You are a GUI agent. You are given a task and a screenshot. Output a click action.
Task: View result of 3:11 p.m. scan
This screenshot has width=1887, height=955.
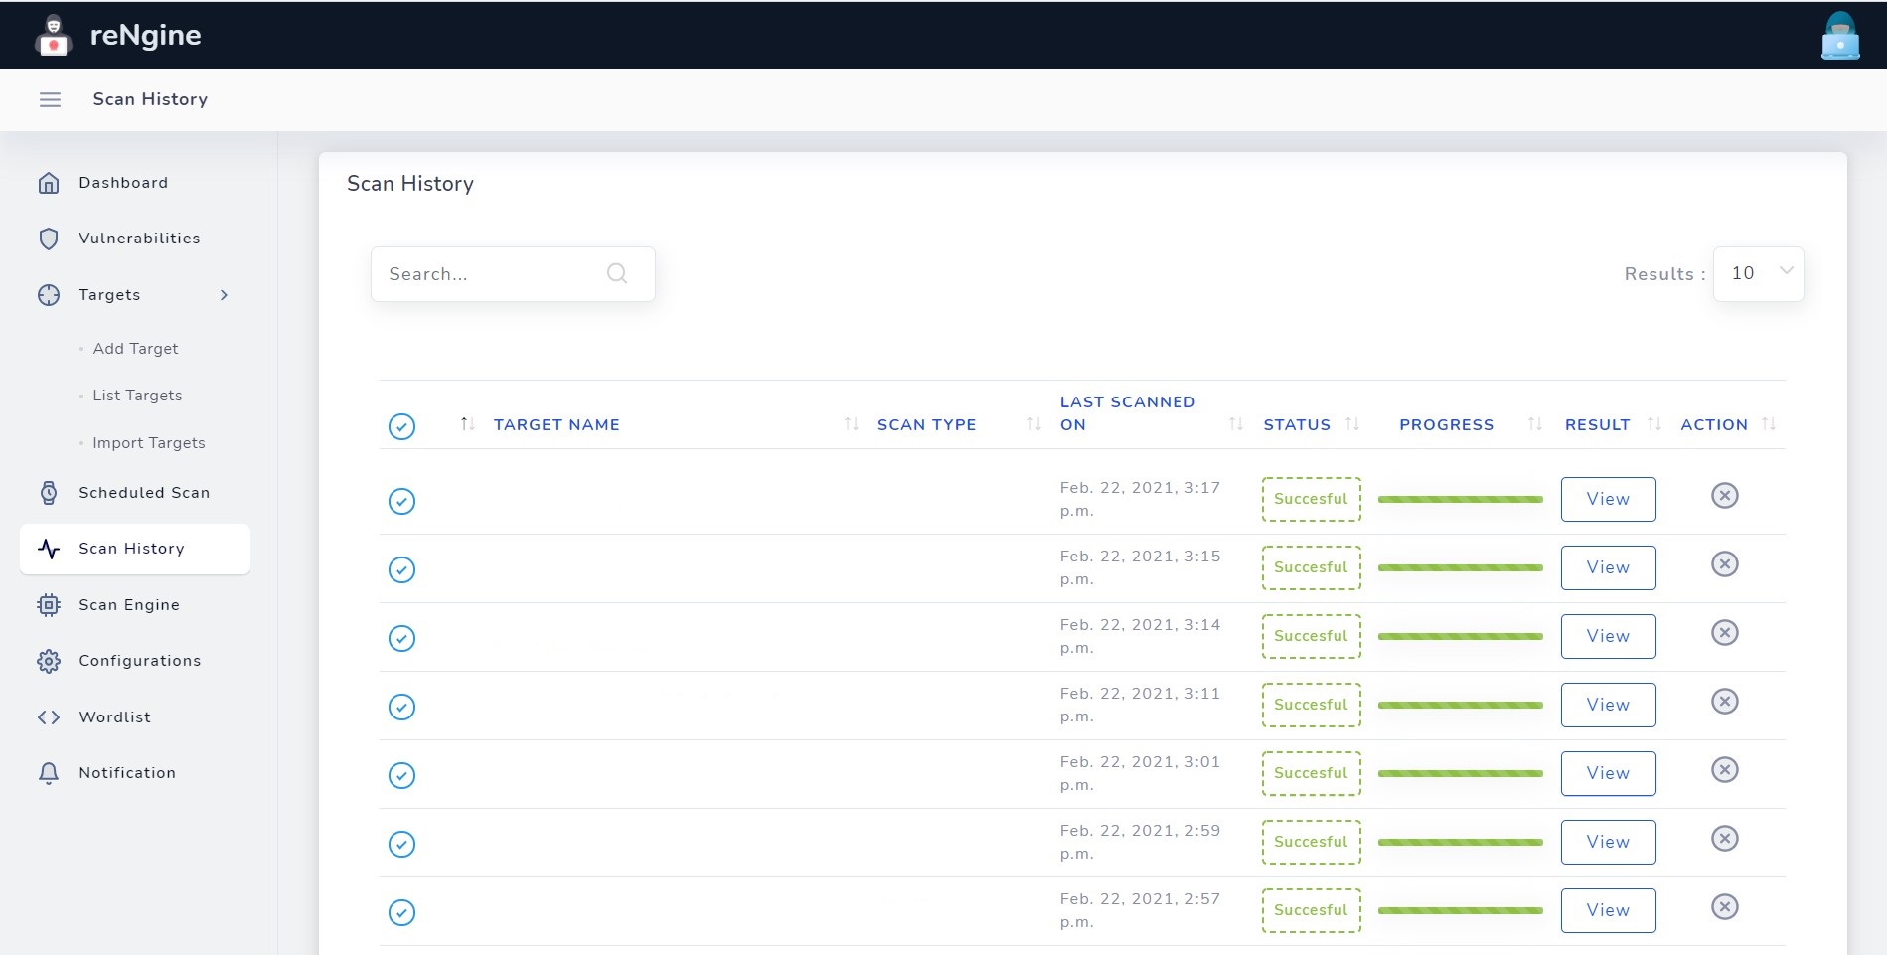click(1608, 705)
